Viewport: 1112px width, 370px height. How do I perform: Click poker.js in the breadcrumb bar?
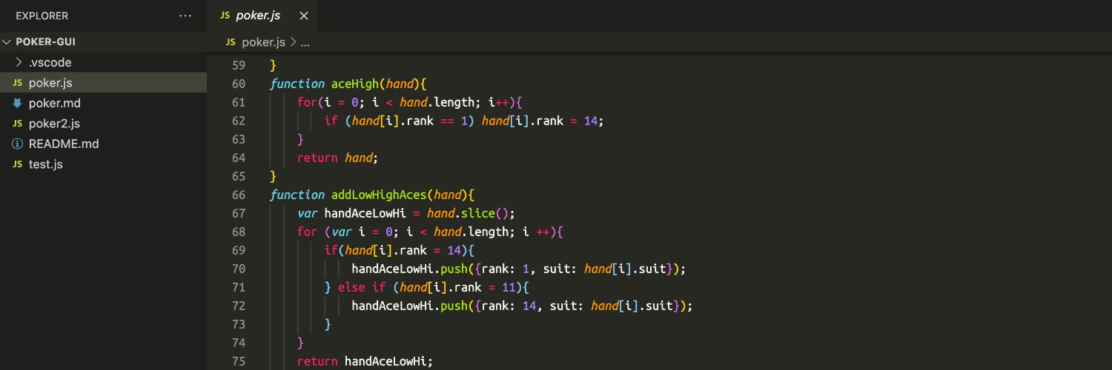point(264,42)
